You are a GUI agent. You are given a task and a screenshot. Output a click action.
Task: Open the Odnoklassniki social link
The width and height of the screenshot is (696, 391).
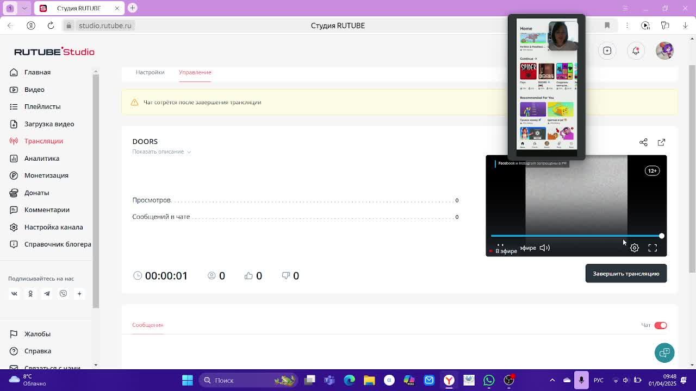(30, 294)
